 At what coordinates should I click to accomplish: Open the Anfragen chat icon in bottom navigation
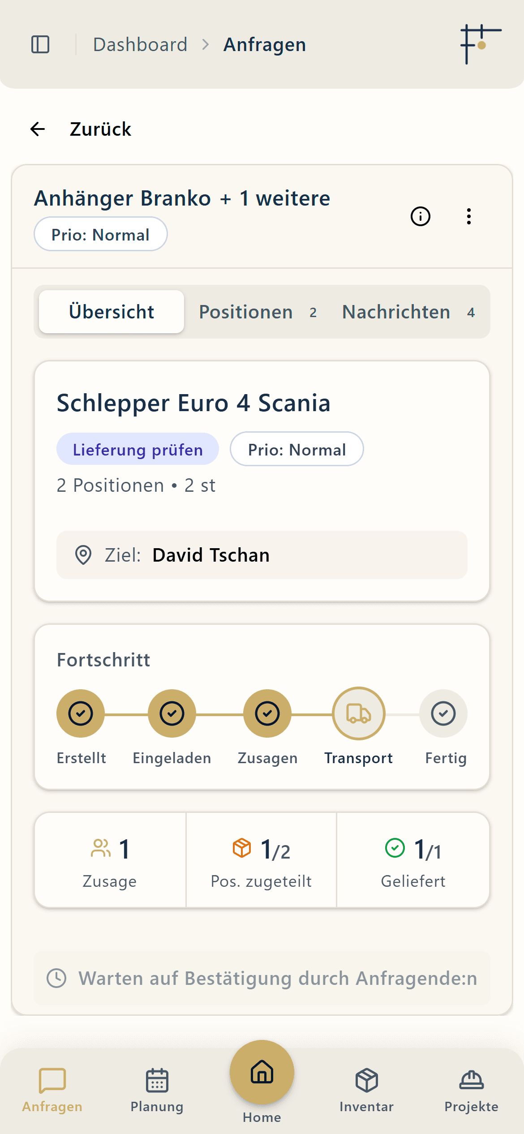point(52,1079)
